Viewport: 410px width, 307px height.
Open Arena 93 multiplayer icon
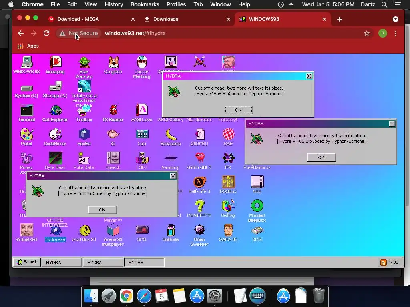(x=113, y=235)
